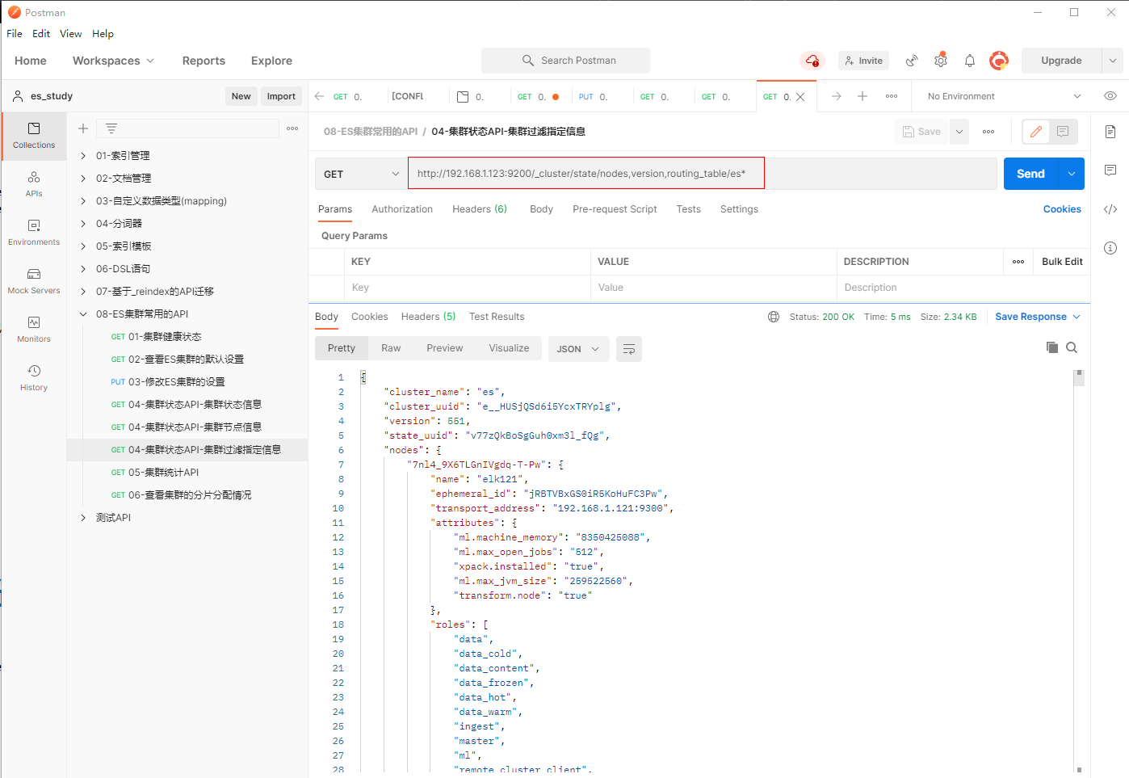Screen dimensions: 1129x778
Task: Toggle environment quick look eye icon
Action: pos(1110,96)
